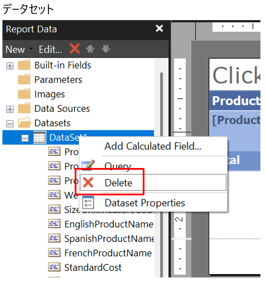
Task: Choose Delete from the context menu
Action: point(118,183)
